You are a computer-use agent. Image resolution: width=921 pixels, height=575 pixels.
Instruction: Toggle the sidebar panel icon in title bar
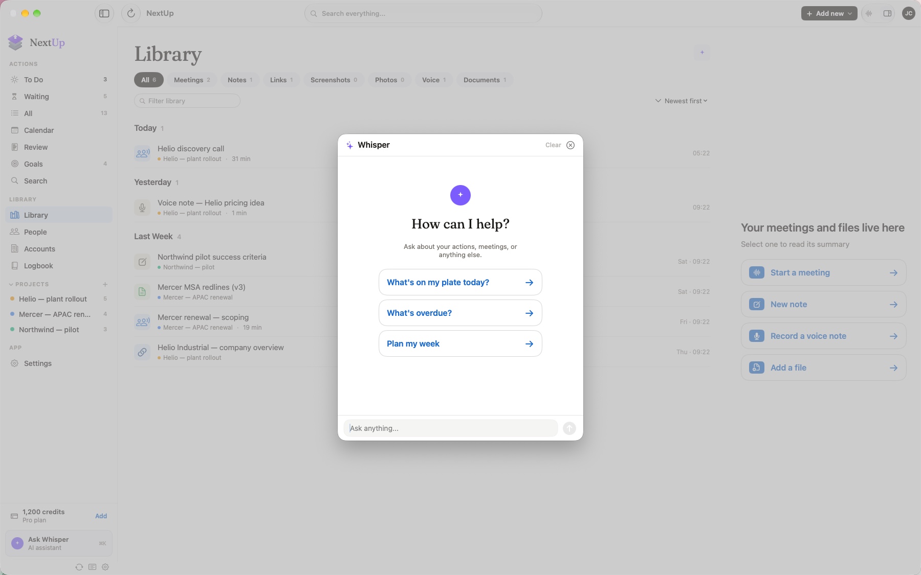point(104,13)
